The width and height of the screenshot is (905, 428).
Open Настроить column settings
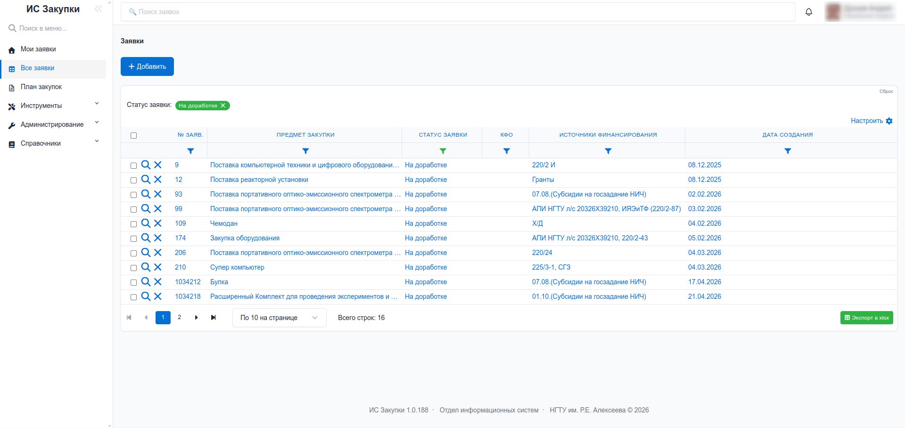pyautogui.click(x=872, y=121)
